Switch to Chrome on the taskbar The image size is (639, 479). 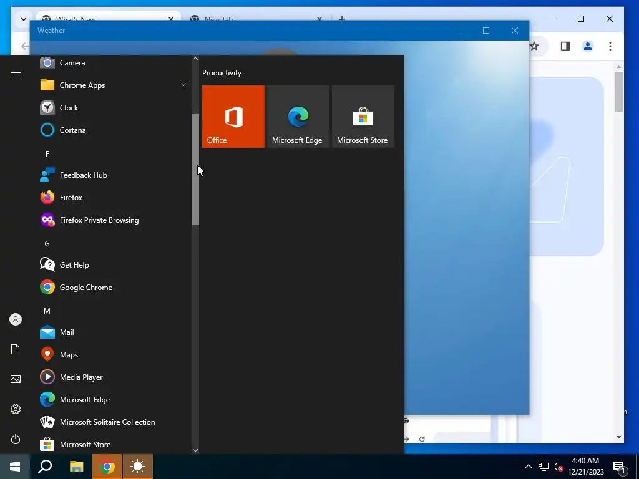pos(107,467)
